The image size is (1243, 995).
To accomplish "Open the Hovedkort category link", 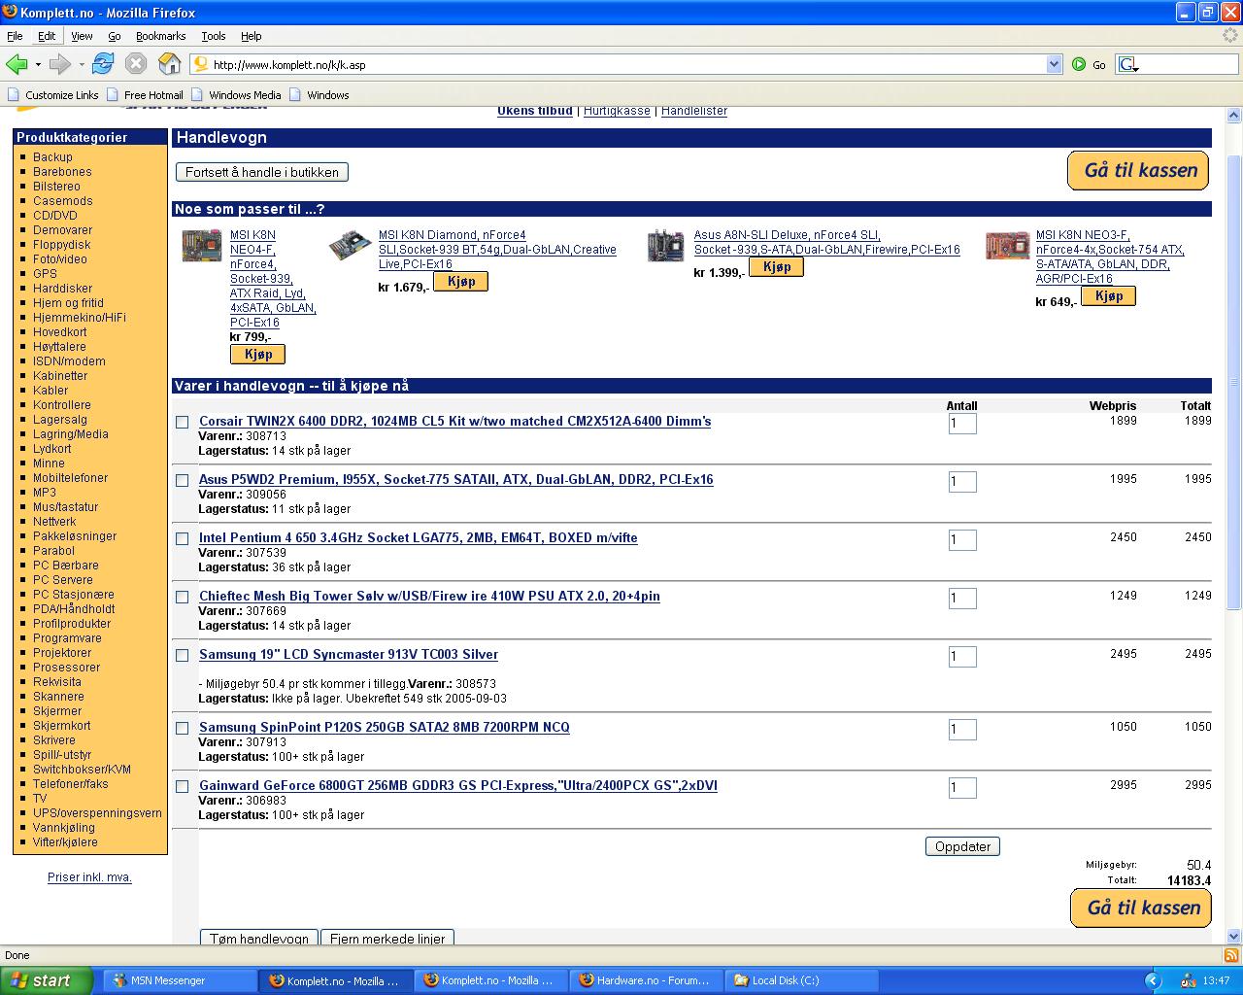I will pyautogui.click(x=60, y=332).
